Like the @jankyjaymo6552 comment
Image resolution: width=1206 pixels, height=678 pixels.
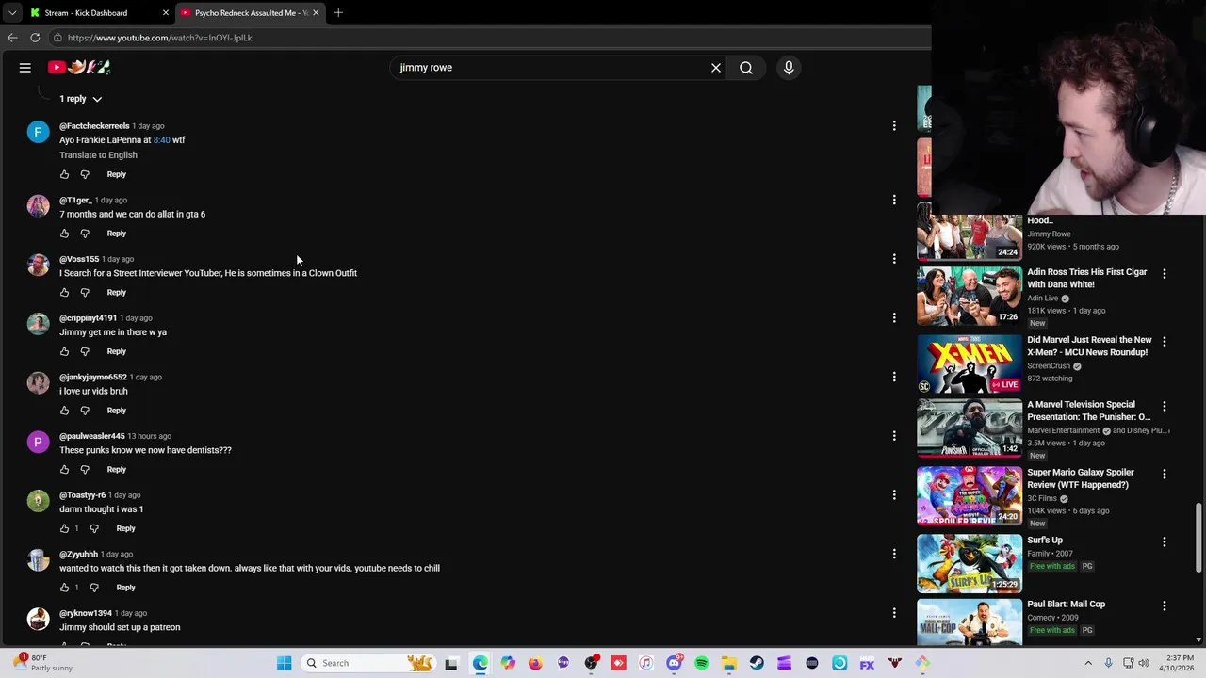pyautogui.click(x=64, y=411)
